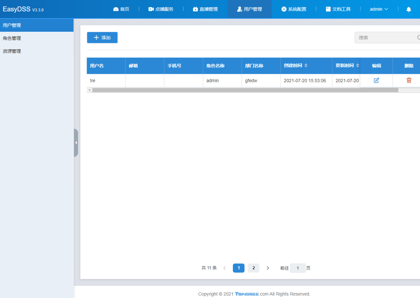
Task: Open 角色管理 in the left sidebar
Action: (37, 38)
